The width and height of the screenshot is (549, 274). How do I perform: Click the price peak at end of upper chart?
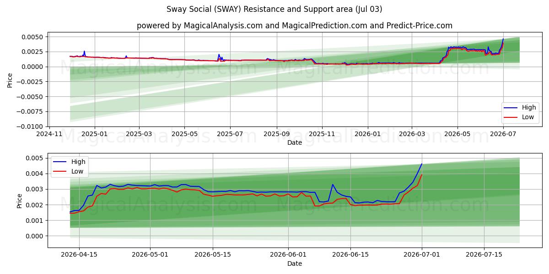point(503,39)
